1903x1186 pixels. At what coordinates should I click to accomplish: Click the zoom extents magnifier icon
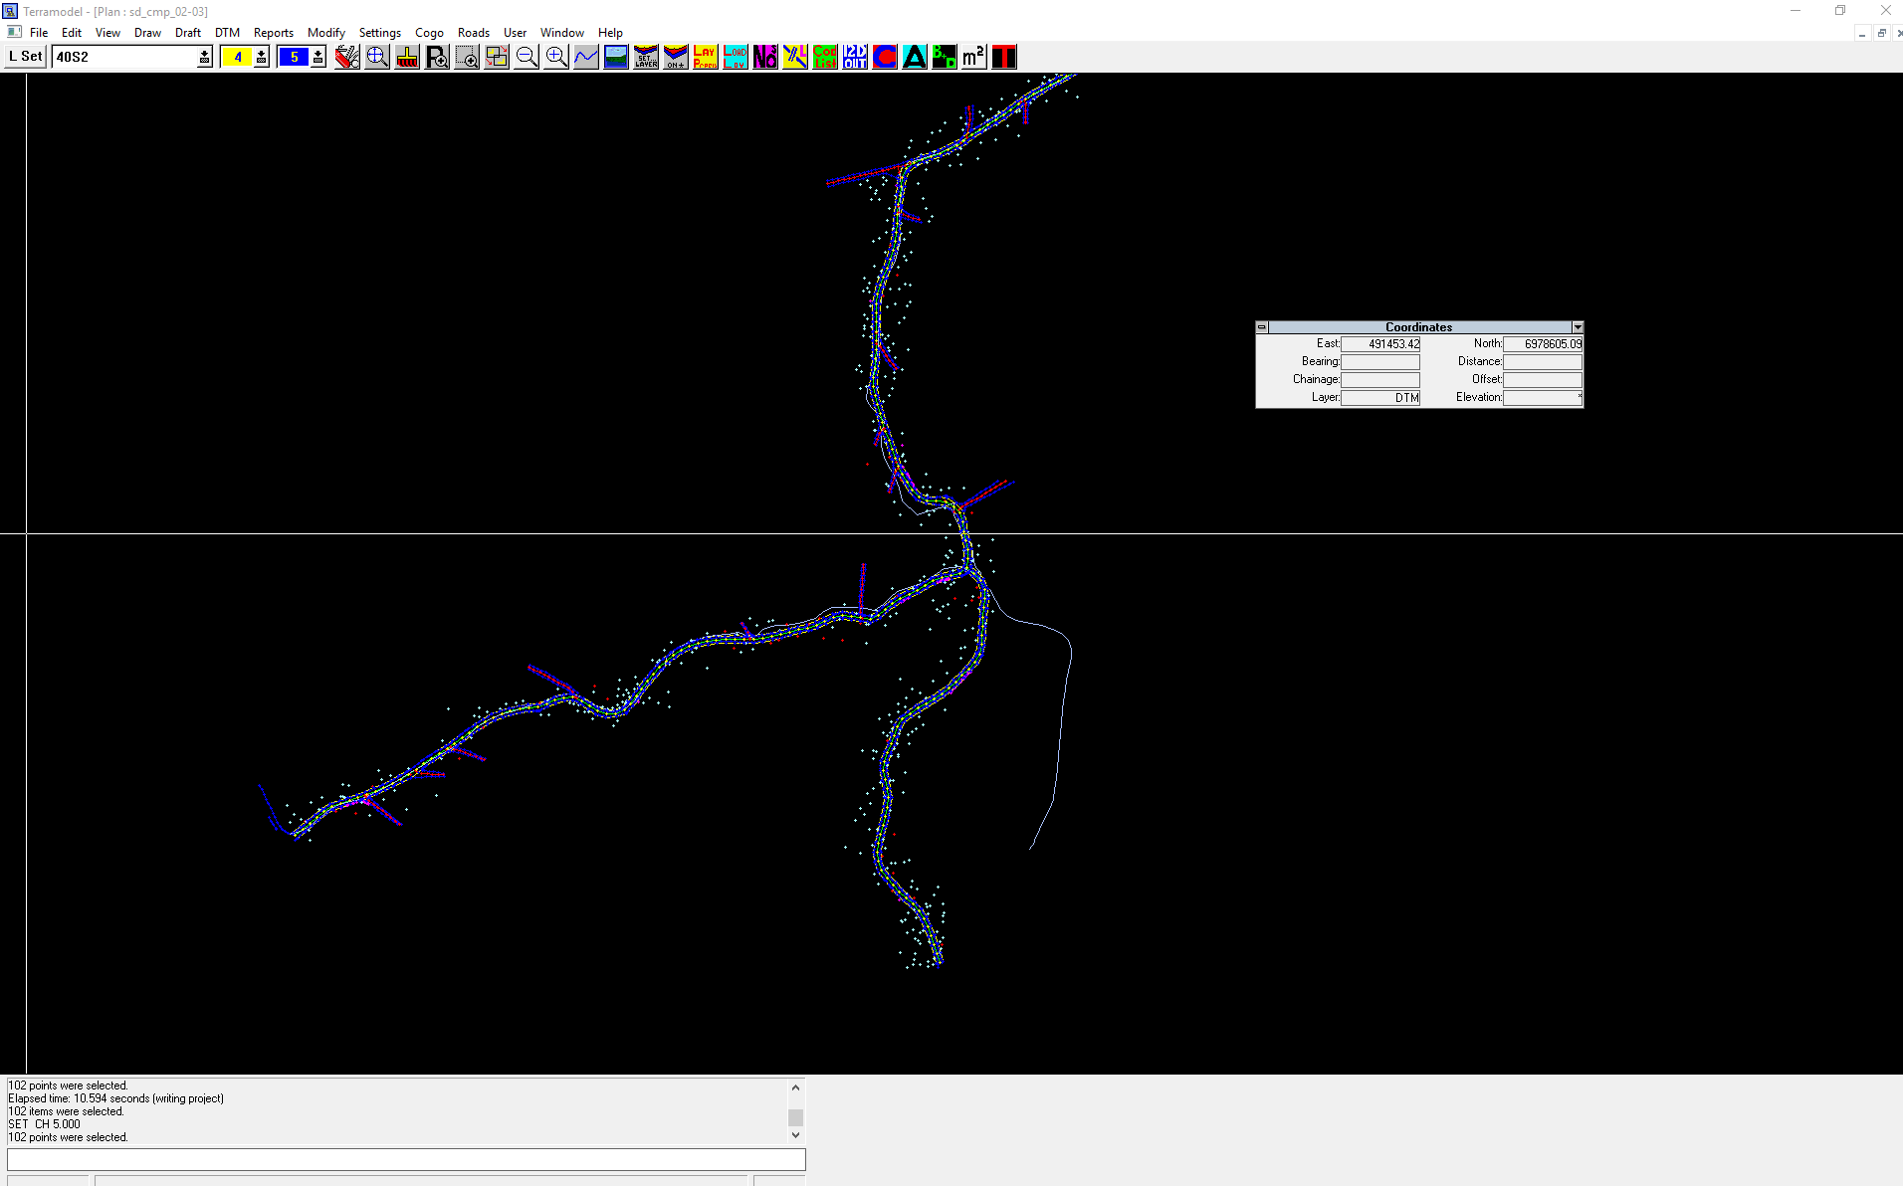377,57
